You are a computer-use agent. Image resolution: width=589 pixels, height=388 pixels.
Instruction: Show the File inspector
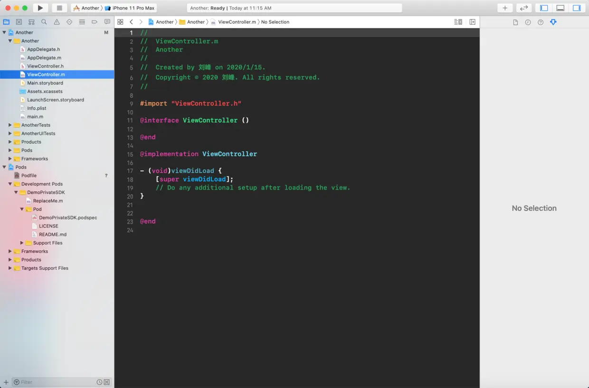pos(515,22)
